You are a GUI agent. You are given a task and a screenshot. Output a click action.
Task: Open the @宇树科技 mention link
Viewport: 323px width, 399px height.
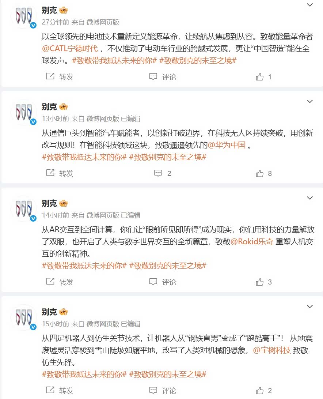click(272, 350)
